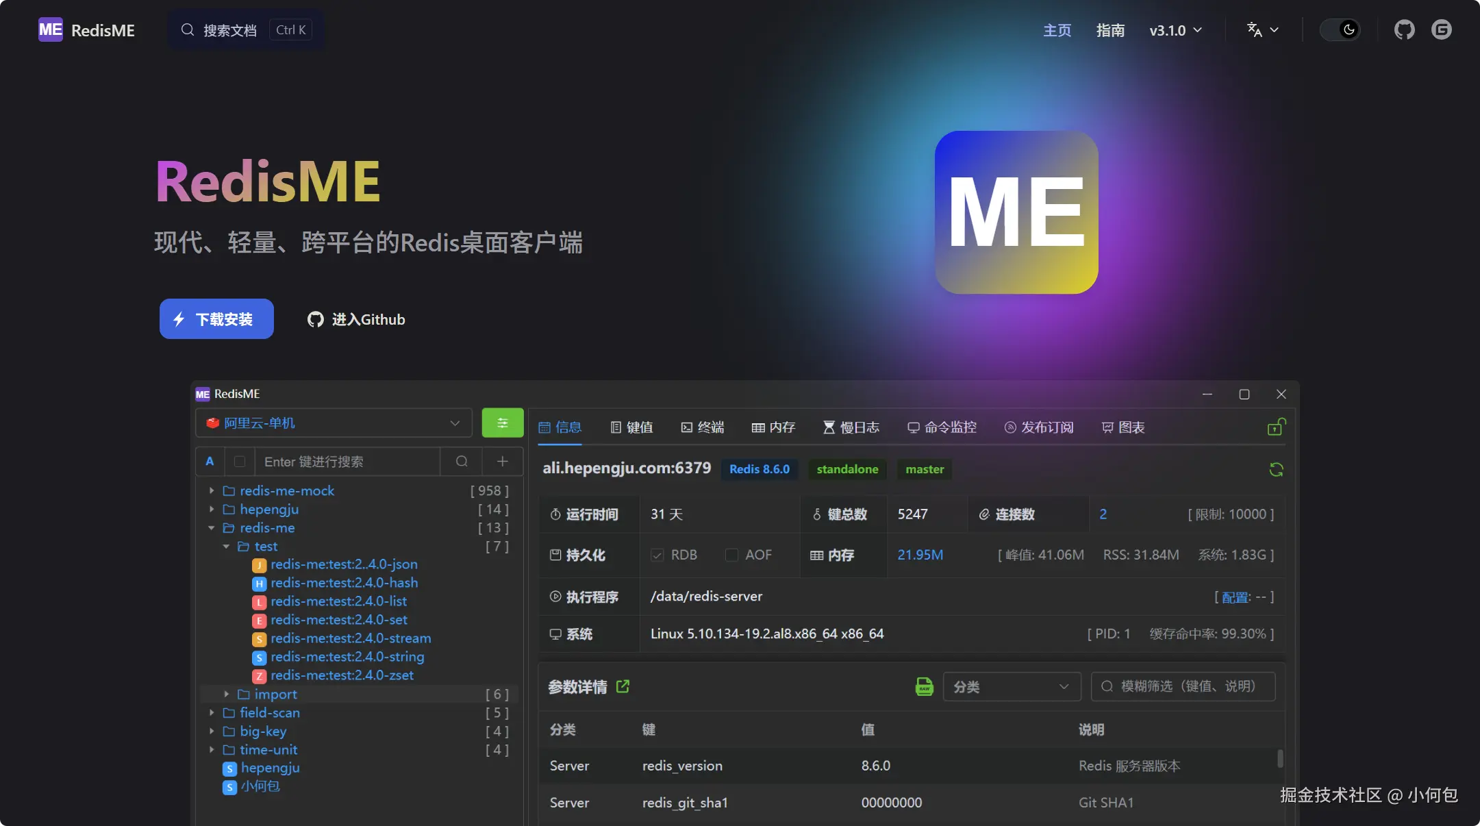1480x826 pixels.
Task: Click the green refresh icon beside master tag
Action: point(1276,469)
